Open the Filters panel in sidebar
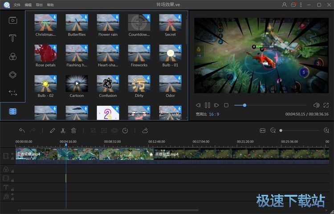Image resolution: width=334 pixels, height=214 pixels. point(13,57)
